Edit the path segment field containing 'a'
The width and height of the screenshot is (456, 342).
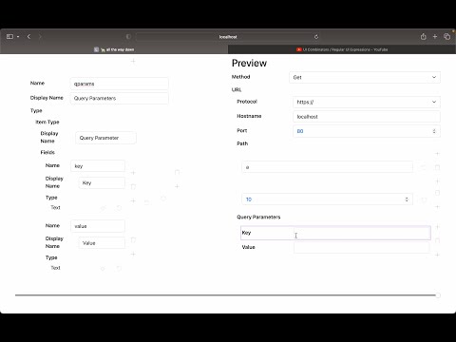(327, 167)
